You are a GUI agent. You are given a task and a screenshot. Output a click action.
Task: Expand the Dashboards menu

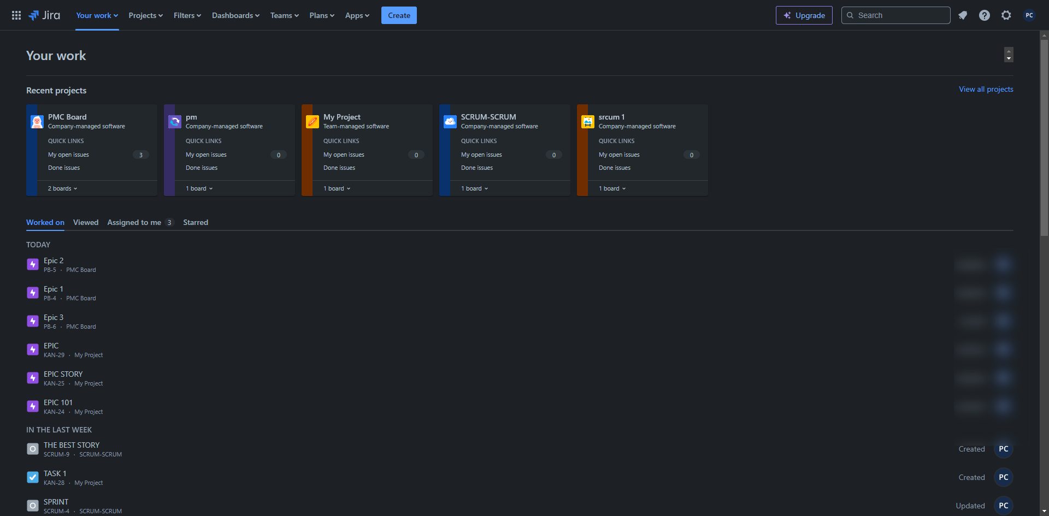pyautogui.click(x=235, y=15)
